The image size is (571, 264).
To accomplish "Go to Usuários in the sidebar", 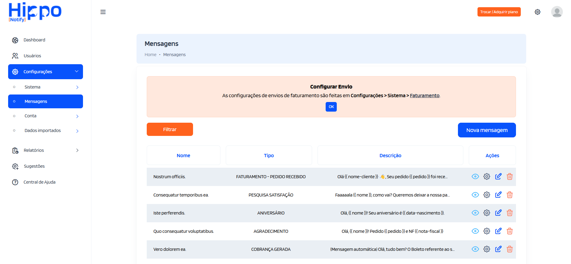I will 32,56.
